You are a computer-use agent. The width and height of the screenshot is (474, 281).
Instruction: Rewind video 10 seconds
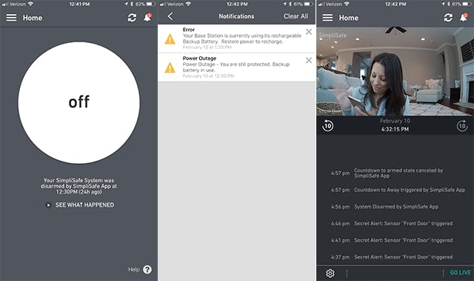(327, 125)
